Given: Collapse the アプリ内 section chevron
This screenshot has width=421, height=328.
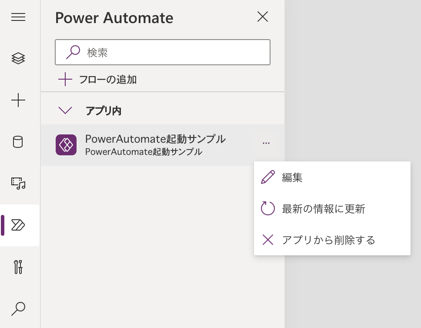Looking at the screenshot, I should point(65,110).
